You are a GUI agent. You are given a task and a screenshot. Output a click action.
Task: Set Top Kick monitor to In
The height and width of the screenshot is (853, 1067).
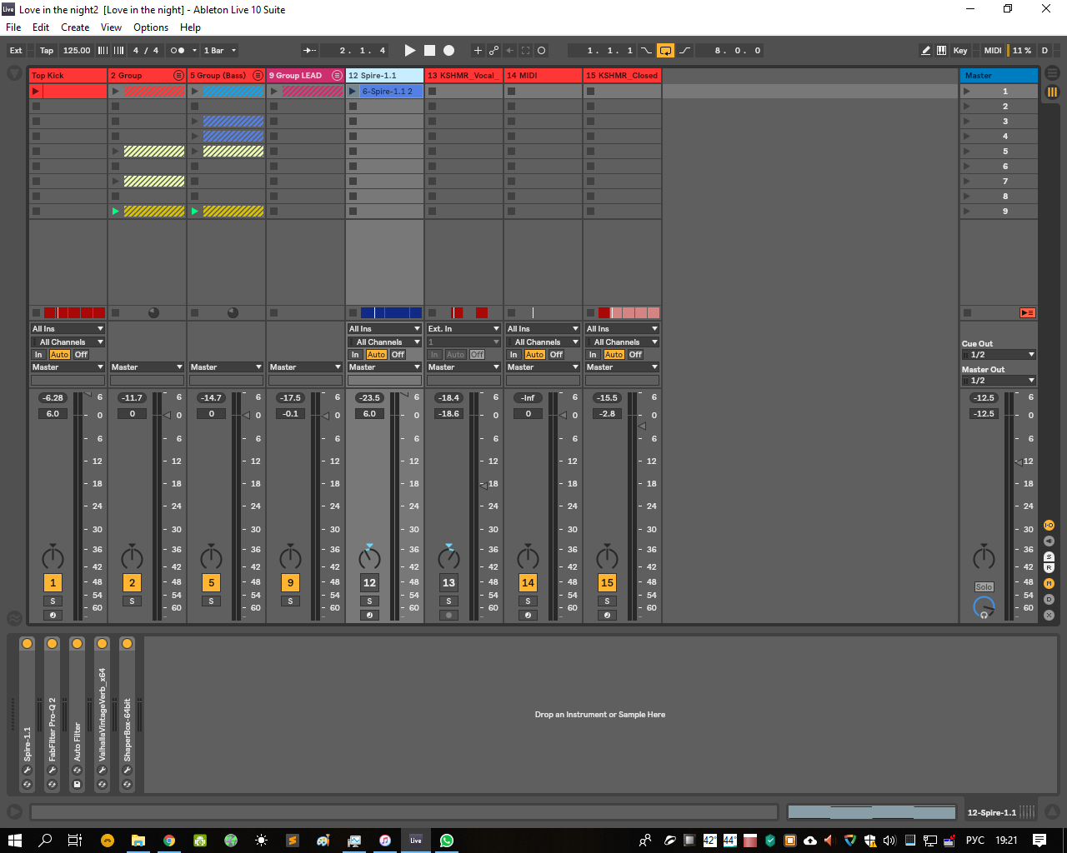(x=38, y=355)
